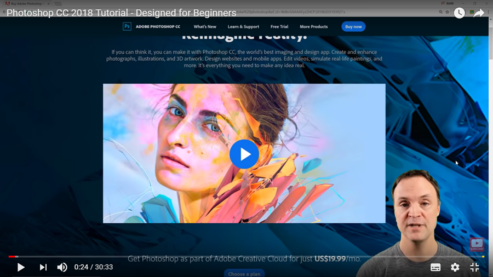Click the Share arrow icon

pos(479,13)
